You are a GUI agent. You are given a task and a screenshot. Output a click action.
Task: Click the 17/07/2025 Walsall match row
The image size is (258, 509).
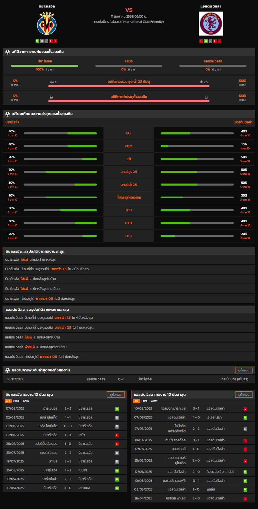193,449
